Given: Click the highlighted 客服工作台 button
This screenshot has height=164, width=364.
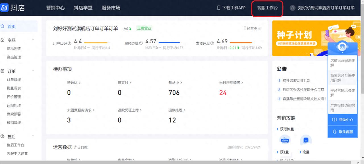Looking at the screenshot, I should click(x=267, y=9).
